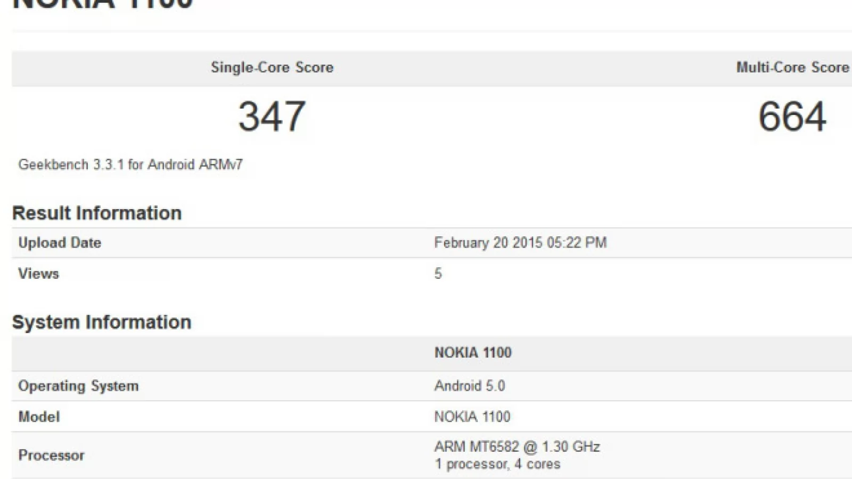The height and width of the screenshot is (479, 852).
Task: Click the "Processor" row label
Action: click(x=51, y=456)
